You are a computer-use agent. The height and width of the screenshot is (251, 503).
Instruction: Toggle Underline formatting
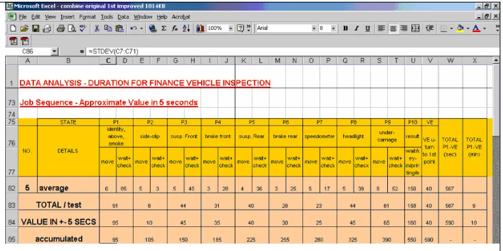367,29
